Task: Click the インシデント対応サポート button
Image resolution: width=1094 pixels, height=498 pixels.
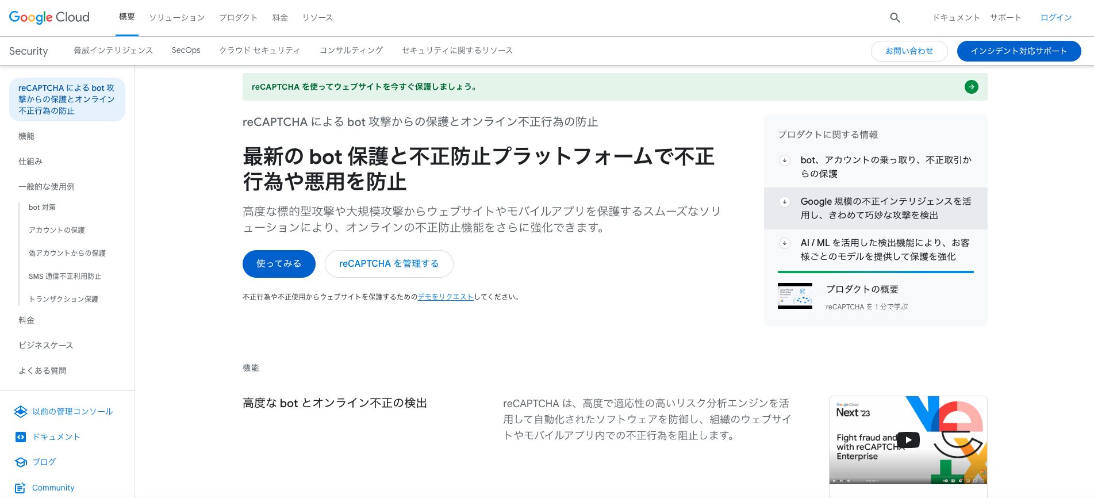Action: pyautogui.click(x=1019, y=51)
